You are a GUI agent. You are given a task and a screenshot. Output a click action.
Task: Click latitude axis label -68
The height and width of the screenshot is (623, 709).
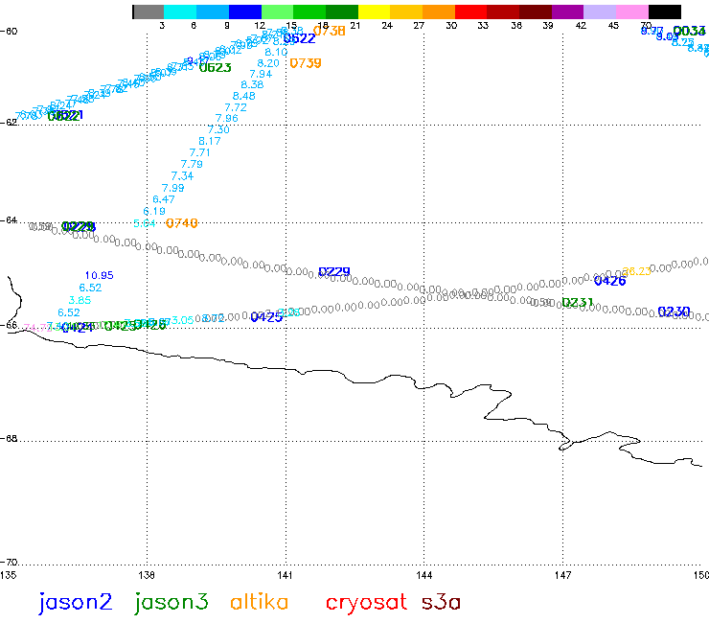[x=9, y=439]
